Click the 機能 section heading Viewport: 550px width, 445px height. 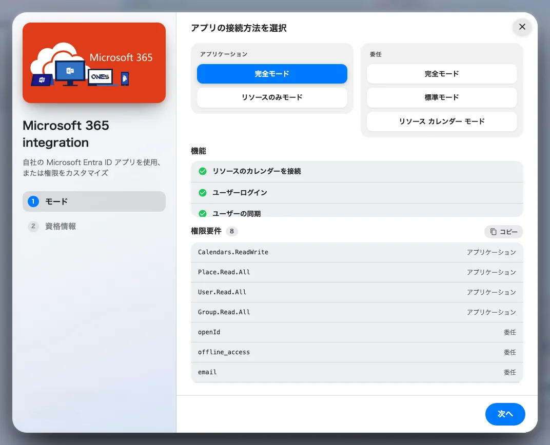point(198,151)
